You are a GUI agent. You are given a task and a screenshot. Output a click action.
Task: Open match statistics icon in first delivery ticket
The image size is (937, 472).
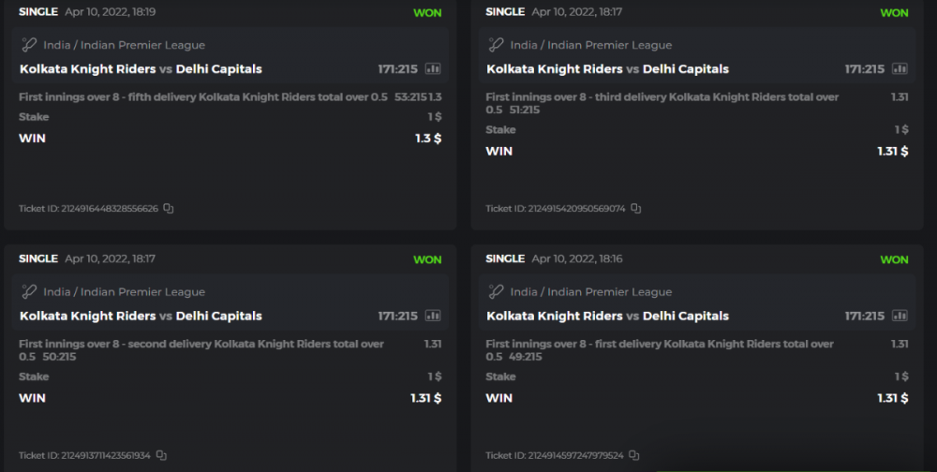(900, 316)
